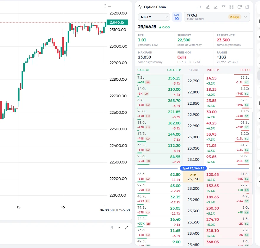Click put LTP 120.65 at ATM strike
The width and height of the screenshot is (260, 248).
coord(212,174)
